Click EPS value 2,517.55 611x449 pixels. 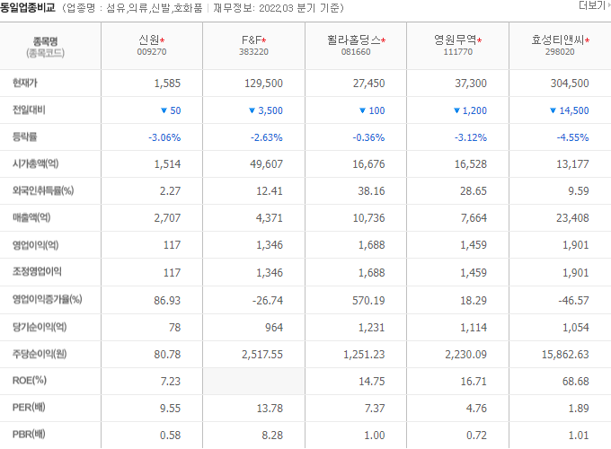262,355
